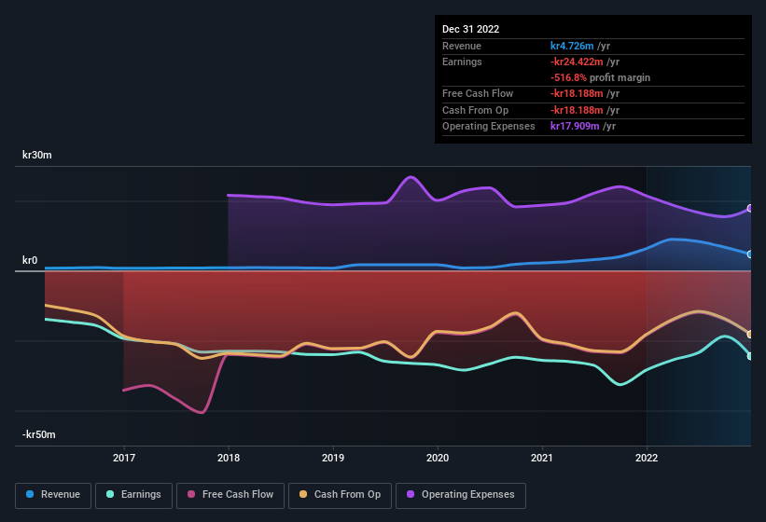Toggle the Free Cash Flow legend button

[x=230, y=495]
